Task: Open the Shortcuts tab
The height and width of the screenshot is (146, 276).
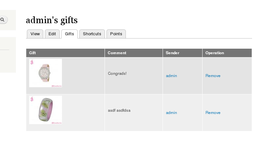Action: [x=92, y=34]
